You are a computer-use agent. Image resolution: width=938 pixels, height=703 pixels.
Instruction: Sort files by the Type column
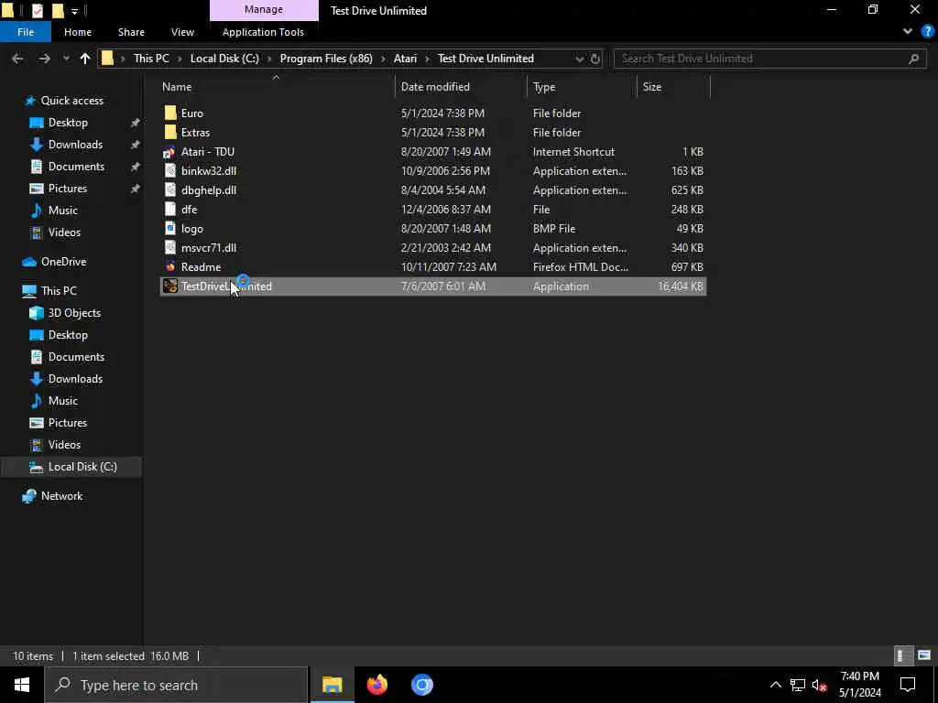coord(582,87)
